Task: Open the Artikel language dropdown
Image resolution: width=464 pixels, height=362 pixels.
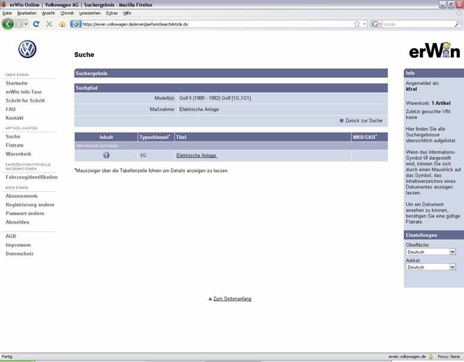Action: [431, 267]
